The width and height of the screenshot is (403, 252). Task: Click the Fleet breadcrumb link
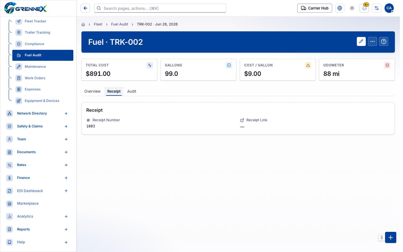[98, 24]
